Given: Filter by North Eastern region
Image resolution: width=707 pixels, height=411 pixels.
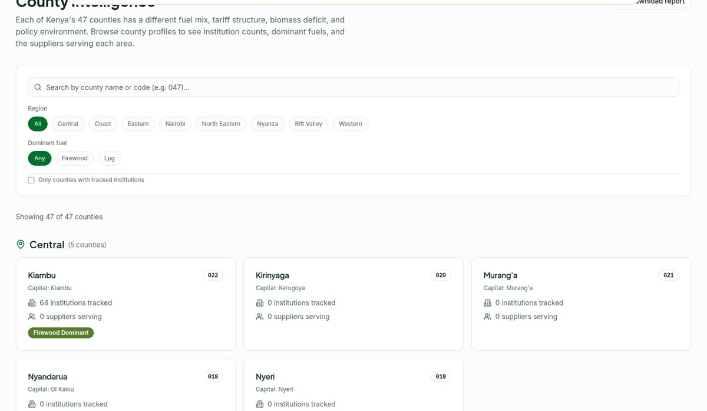Looking at the screenshot, I should (x=221, y=124).
